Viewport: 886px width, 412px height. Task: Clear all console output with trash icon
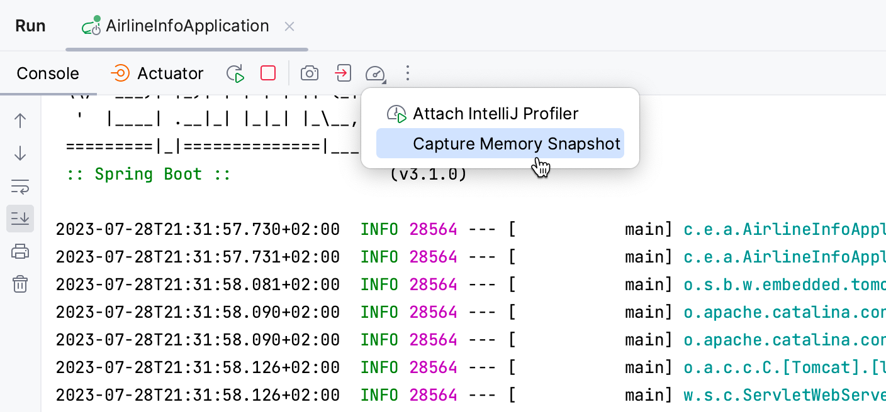[x=20, y=284]
